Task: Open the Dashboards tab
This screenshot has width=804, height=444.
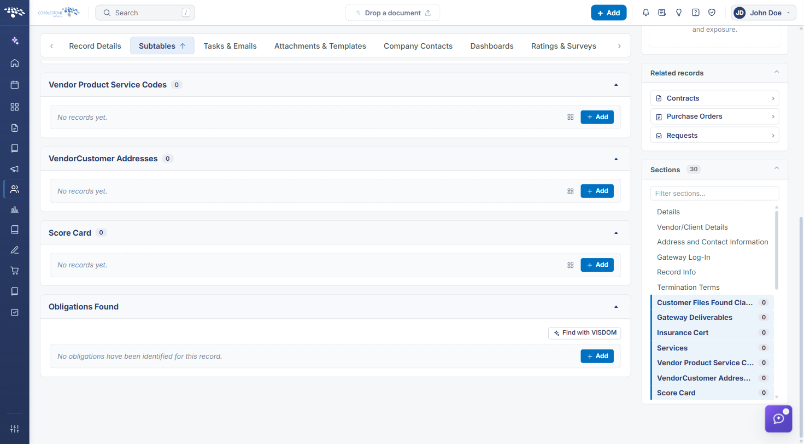Action: (492, 46)
